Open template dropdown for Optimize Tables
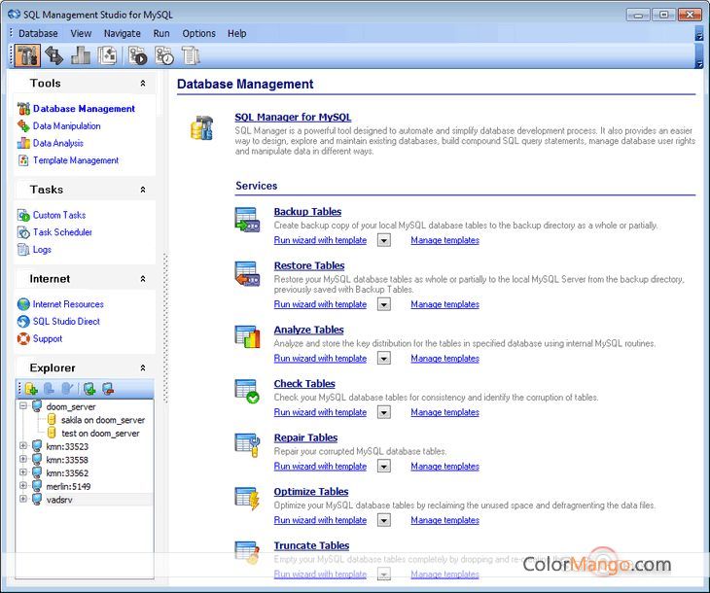This screenshot has width=710, height=593. 384,520
